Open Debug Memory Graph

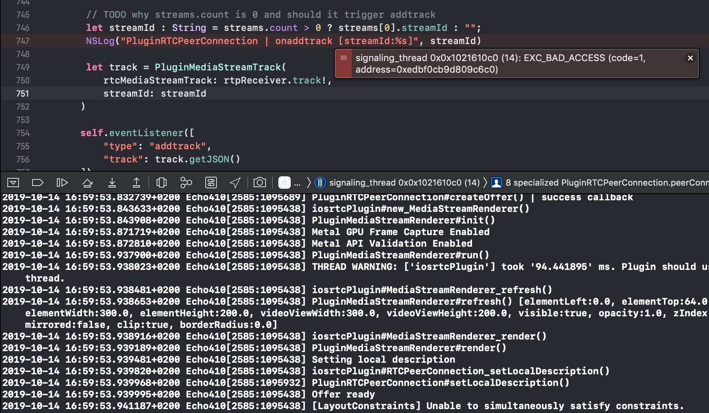pyautogui.click(x=186, y=183)
